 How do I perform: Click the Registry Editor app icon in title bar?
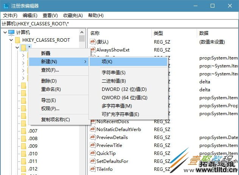pyautogui.click(x=6, y=6)
